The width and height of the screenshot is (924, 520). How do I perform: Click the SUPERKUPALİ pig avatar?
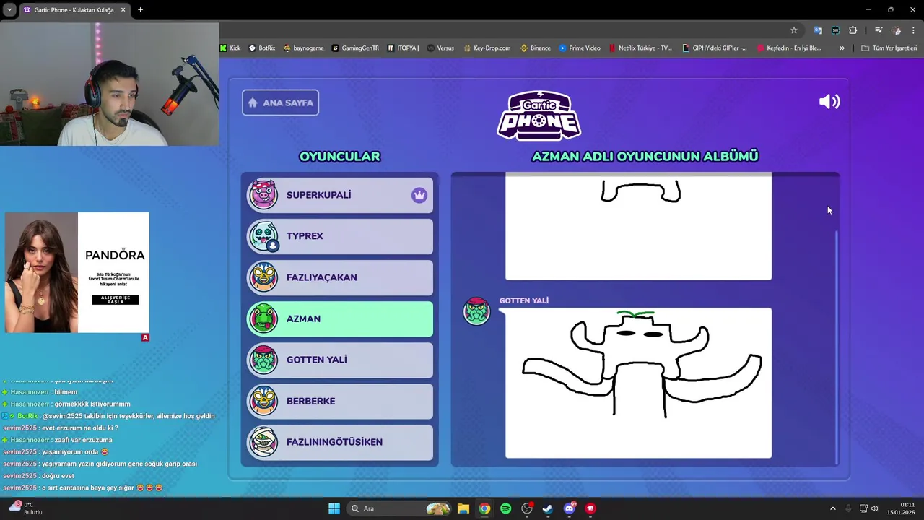point(263,195)
